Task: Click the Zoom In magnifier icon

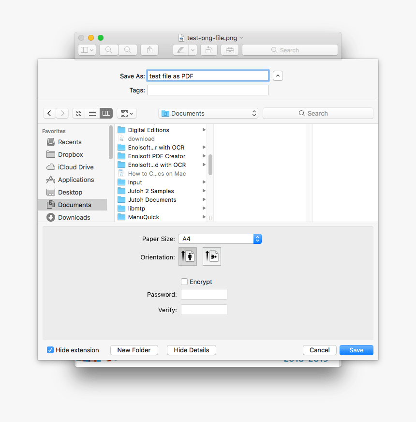Action: tap(127, 49)
